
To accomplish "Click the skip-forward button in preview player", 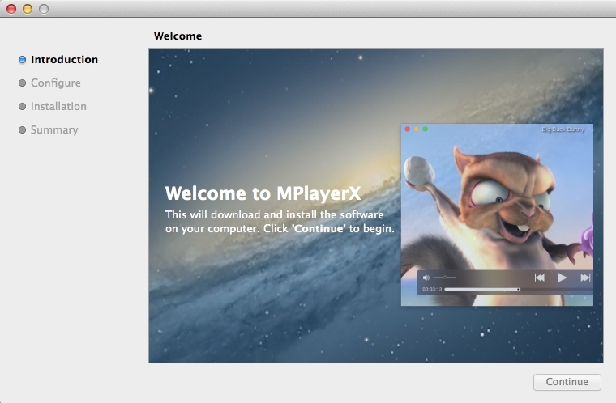I will [x=585, y=278].
